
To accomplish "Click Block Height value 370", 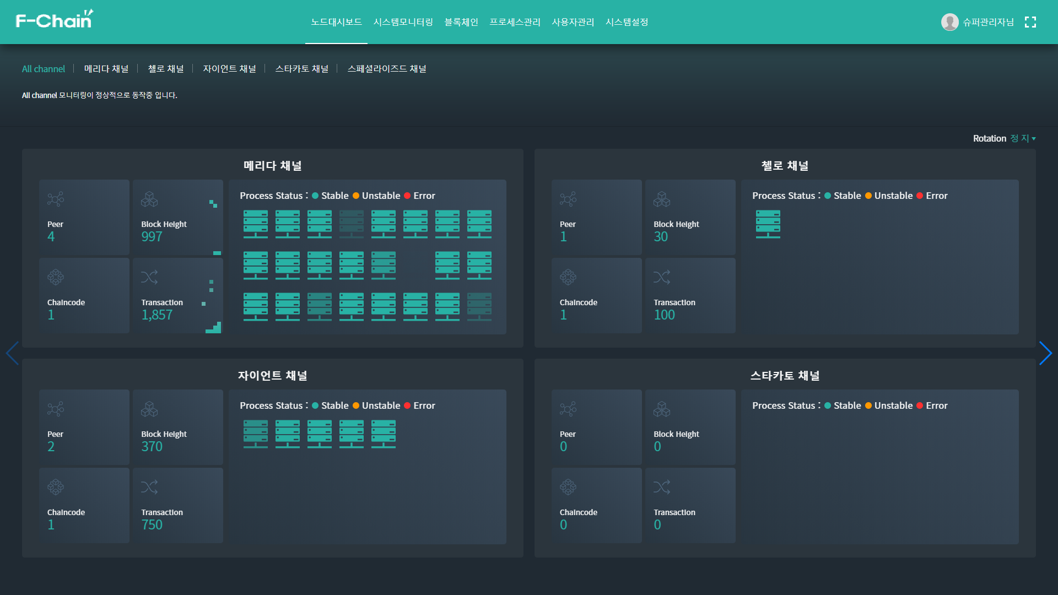I will pos(152,447).
